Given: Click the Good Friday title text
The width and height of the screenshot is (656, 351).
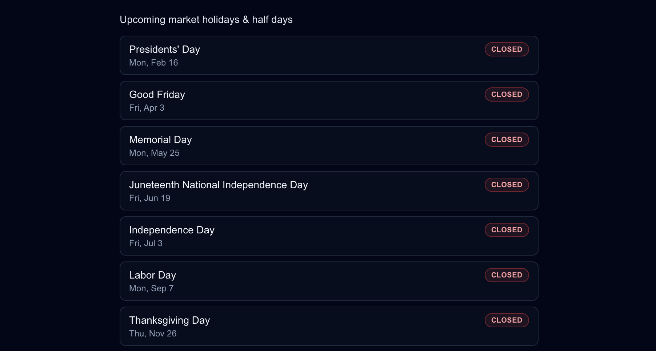Looking at the screenshot, I should pos(157,94).
